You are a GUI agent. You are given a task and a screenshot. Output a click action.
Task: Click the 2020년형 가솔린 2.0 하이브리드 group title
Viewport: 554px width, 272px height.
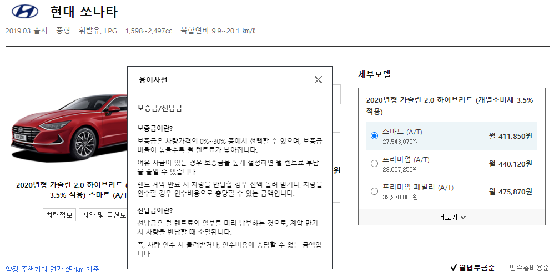[x=450, y=106]
